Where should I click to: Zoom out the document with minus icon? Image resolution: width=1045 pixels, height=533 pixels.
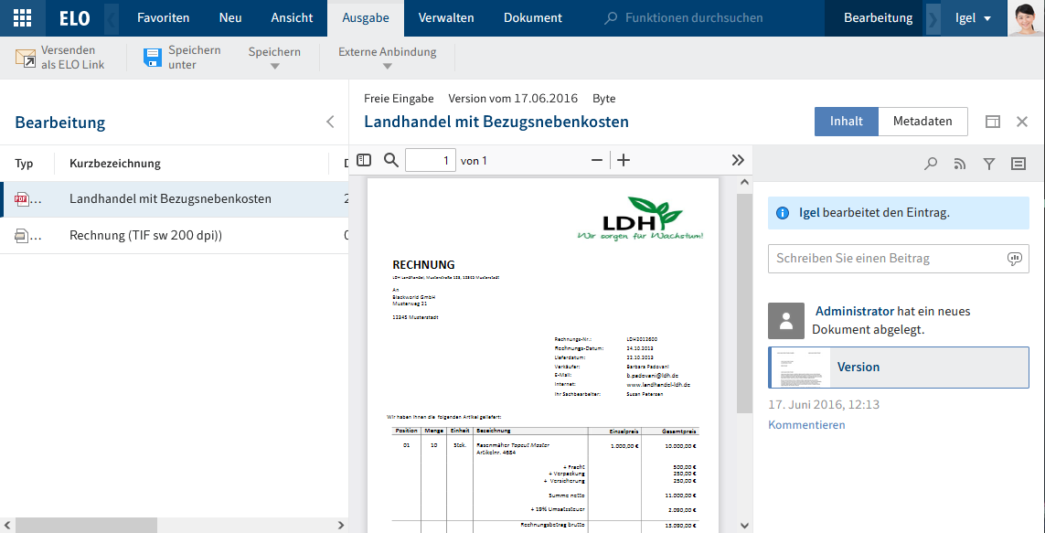[x=597, y=161]
